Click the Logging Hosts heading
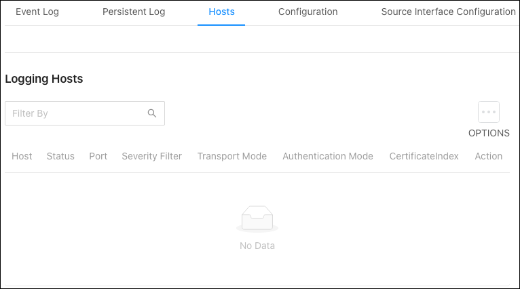The image size is (520, 289). click(44, 79)
